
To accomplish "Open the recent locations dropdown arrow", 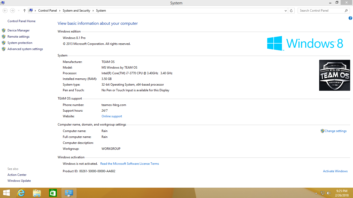I will point(19,11).
